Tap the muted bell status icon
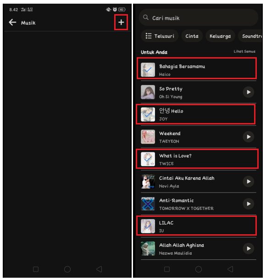The height and width of the screenshot is (280, 266). tap(108, 10)
